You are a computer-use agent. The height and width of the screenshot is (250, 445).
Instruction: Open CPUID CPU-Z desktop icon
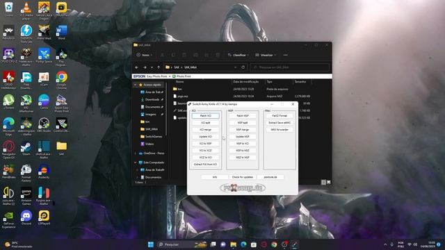pyautogui.click(x=9, y=56)
